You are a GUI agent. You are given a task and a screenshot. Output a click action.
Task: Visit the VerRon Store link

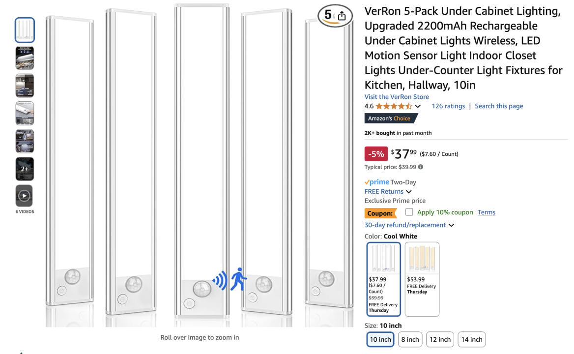tap(397, 97)
